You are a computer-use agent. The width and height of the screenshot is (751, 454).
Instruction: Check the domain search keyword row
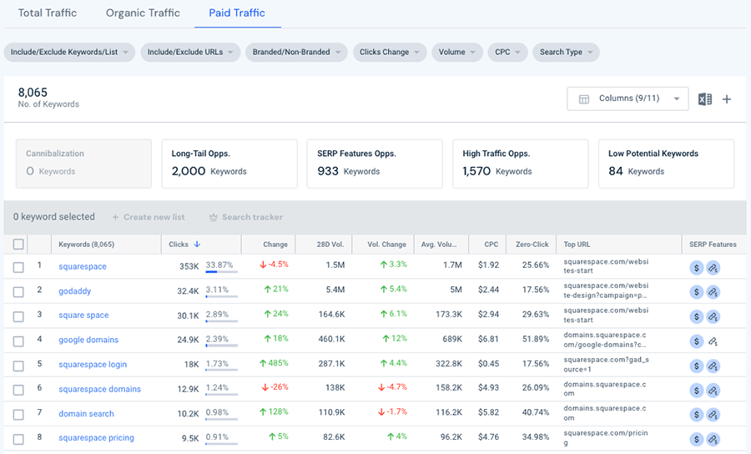coord(18,415)
